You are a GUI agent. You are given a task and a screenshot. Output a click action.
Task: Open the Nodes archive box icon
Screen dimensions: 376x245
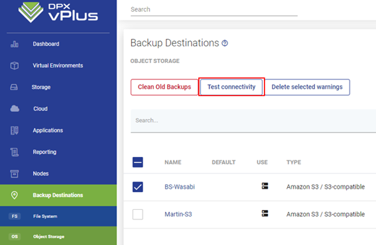pos(15,173)
